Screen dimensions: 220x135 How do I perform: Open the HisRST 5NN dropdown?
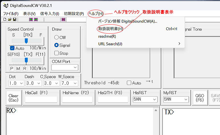click(145, 99)
